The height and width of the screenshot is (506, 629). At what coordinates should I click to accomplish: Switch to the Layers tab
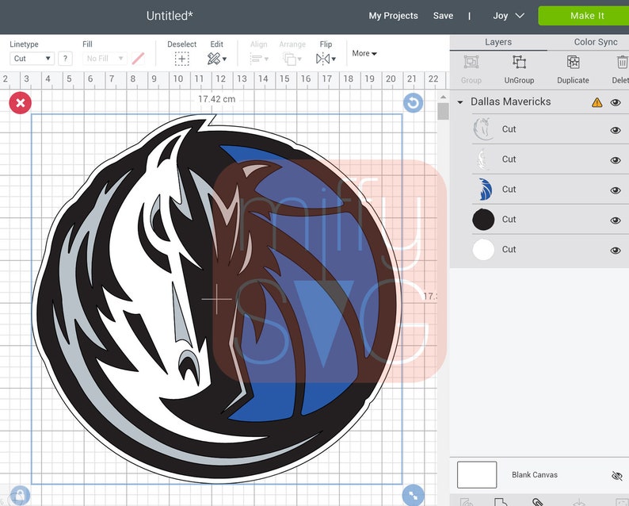point(498,42)
